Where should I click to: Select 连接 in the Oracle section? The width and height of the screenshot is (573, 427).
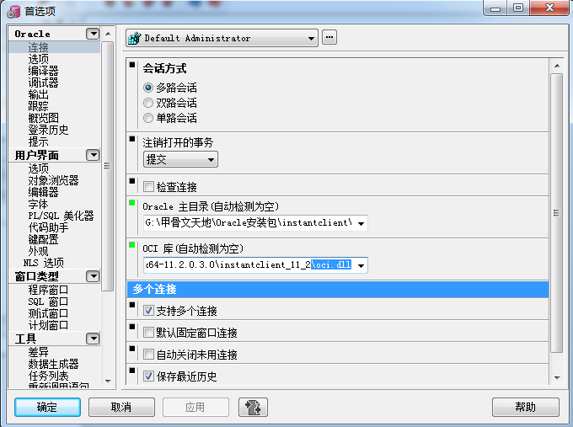[39, 47]
